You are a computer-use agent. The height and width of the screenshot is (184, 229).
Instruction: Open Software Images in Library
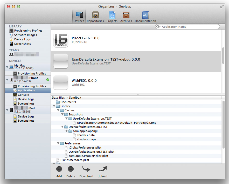pyautogui.click(x=23, y=35)
